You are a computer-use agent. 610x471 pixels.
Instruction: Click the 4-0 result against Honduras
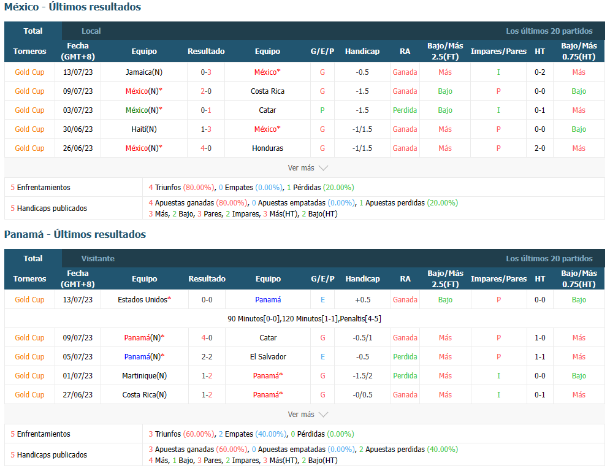[x=206, y=148]
